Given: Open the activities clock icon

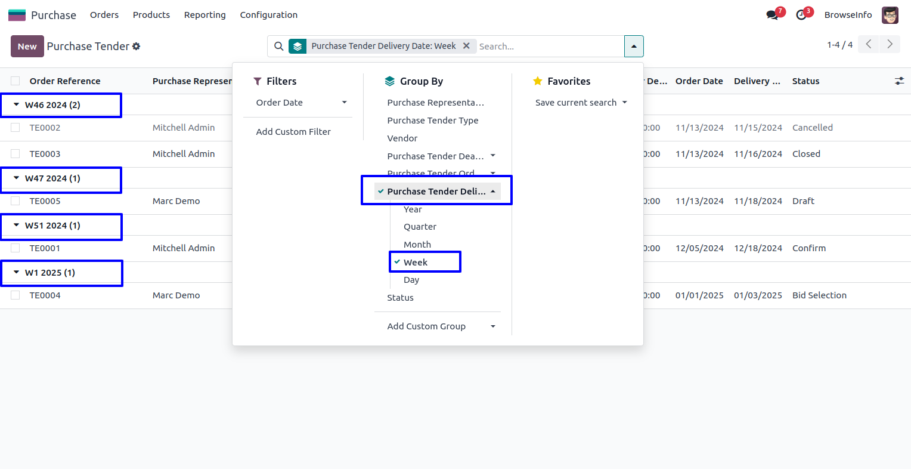Looking at the screenshot, I should pyautogui.click(x=801, y=15).
